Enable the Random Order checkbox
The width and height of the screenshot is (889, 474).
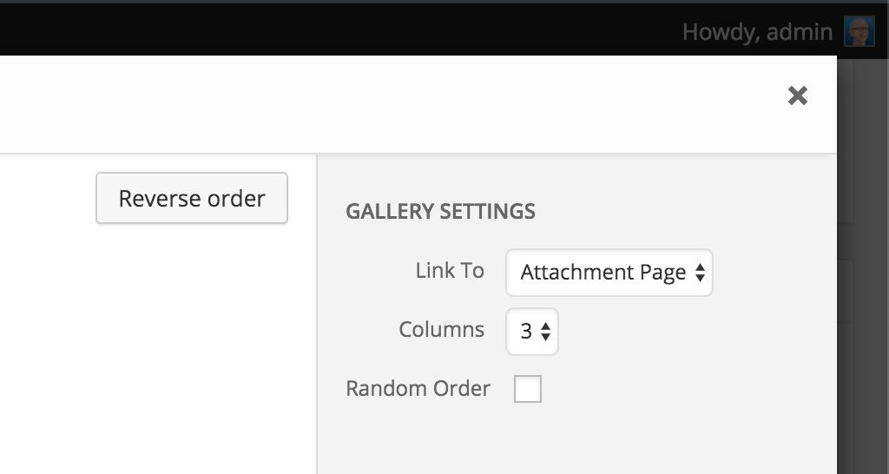coord(527,389)
